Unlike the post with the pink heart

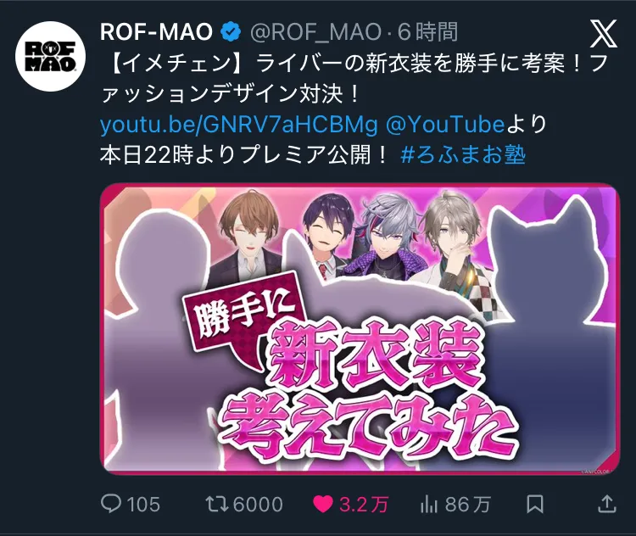323,504
